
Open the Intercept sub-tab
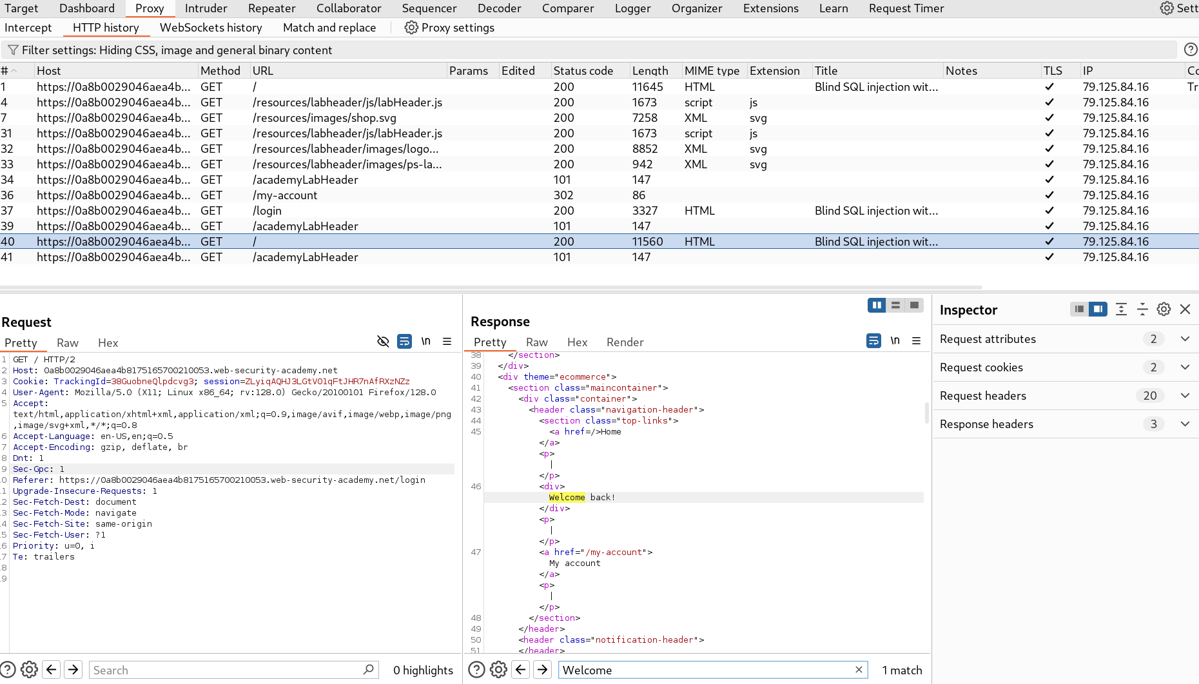pos(28,28)
